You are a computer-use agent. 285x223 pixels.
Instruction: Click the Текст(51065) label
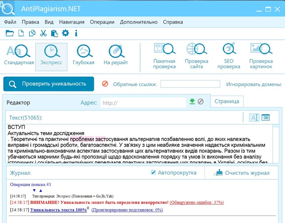click(26, 118)
